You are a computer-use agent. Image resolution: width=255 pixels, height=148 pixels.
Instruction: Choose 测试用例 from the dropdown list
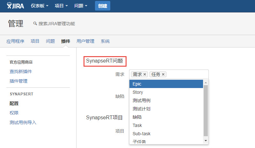pos(166,100)
